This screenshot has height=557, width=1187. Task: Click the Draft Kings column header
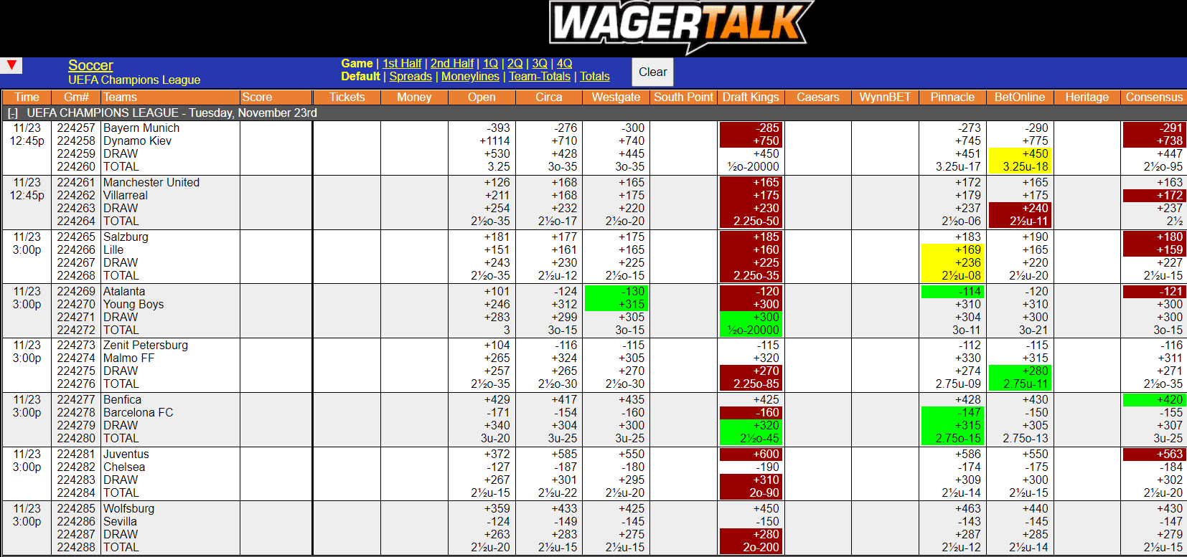[x=751, y=97]
